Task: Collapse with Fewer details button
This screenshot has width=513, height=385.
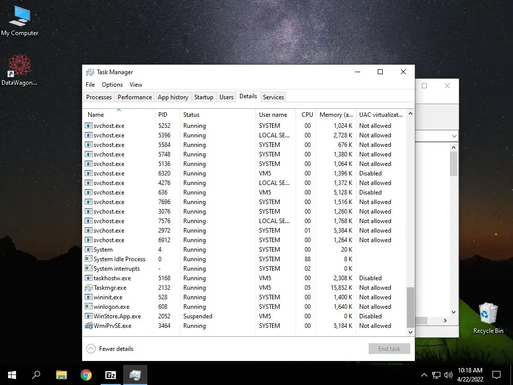Action: pos(110,349)
